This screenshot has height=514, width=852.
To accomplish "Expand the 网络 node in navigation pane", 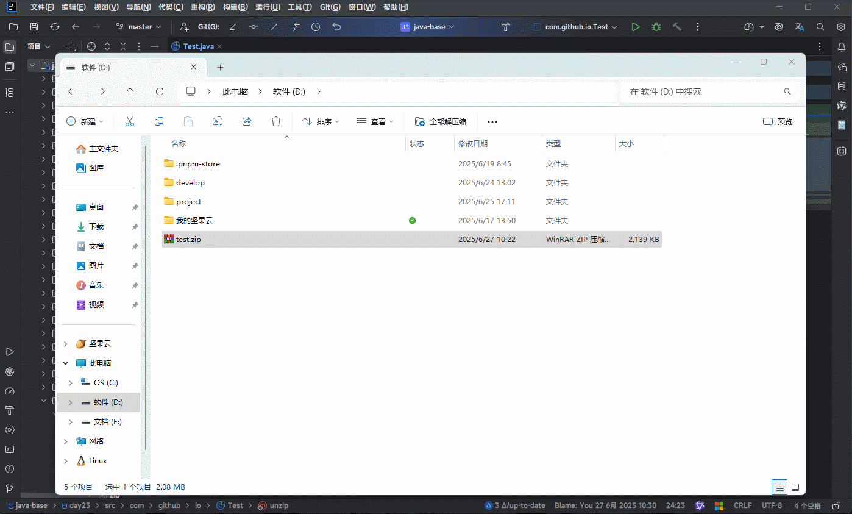I will pyautogui.click(x=66, y=441).
